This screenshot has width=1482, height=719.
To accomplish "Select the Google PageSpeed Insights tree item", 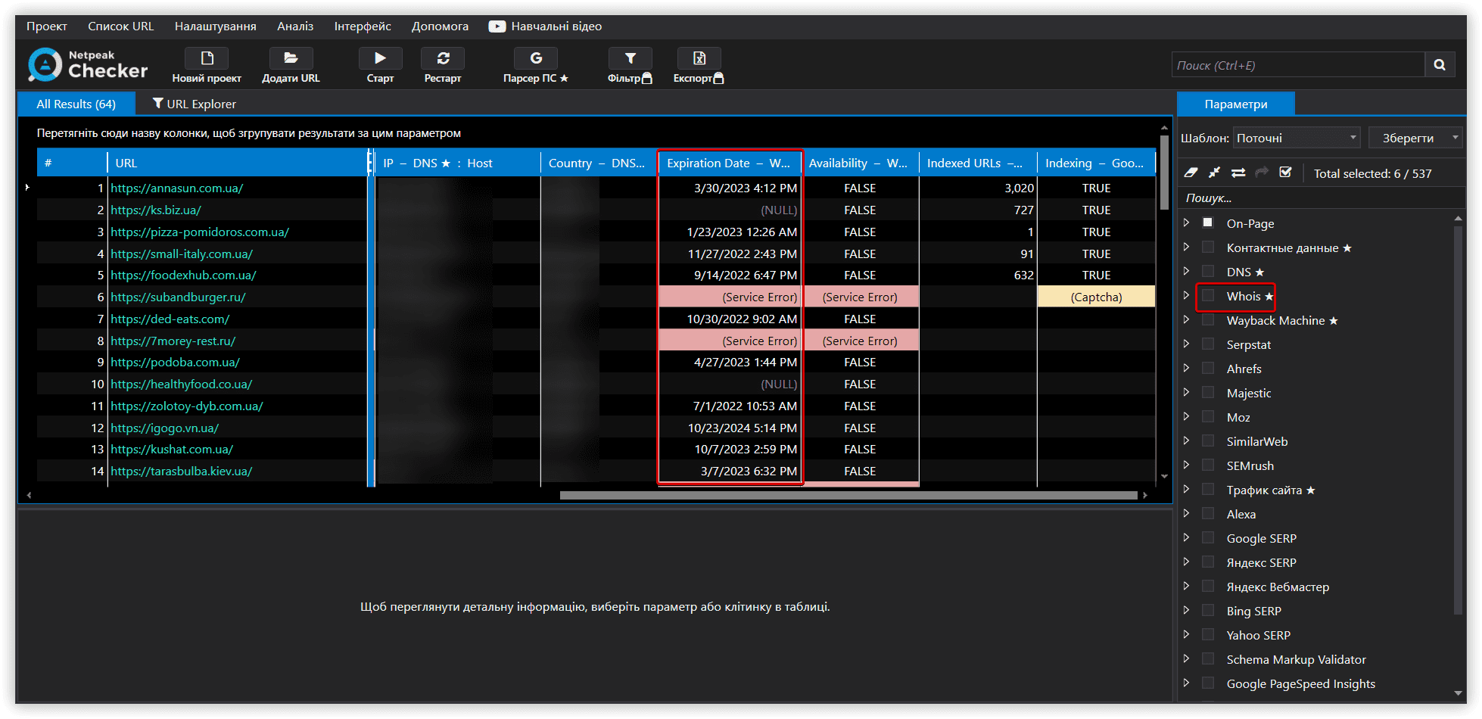I will pyautogui.click(x=1300, y=683).
